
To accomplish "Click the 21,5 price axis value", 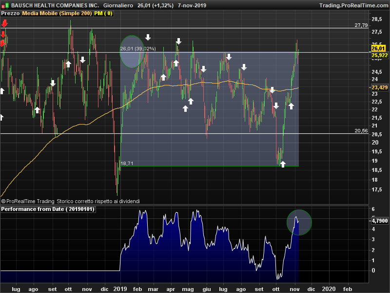I will point(377,118).
